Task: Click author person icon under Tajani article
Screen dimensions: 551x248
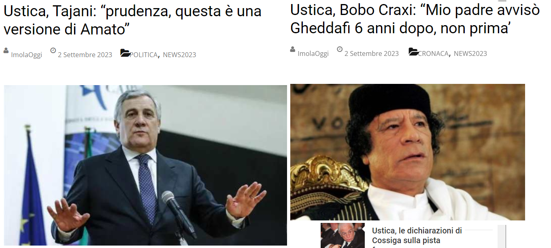Action: 6,51
